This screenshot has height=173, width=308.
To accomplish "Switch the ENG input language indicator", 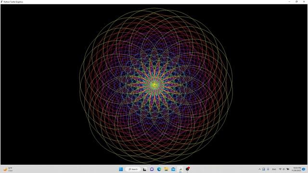I will [274, 169].
